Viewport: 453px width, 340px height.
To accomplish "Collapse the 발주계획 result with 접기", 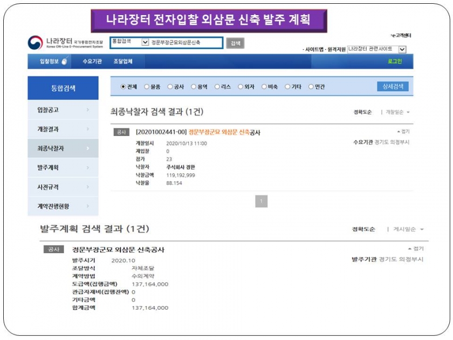I will tap(416, 249).
